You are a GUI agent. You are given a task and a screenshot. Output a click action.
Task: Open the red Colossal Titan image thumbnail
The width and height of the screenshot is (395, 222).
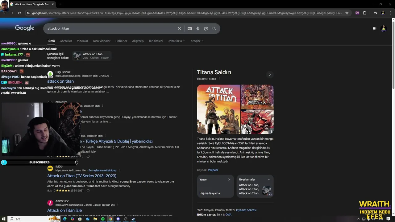257,122
